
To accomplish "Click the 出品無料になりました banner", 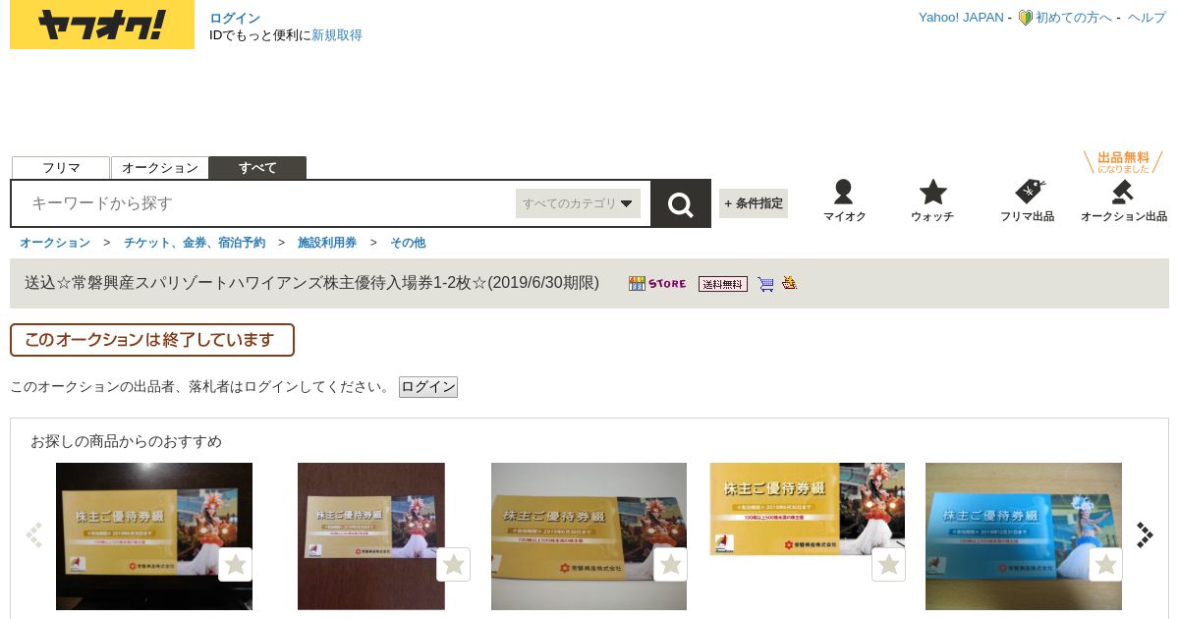I will coord(1123,162).
